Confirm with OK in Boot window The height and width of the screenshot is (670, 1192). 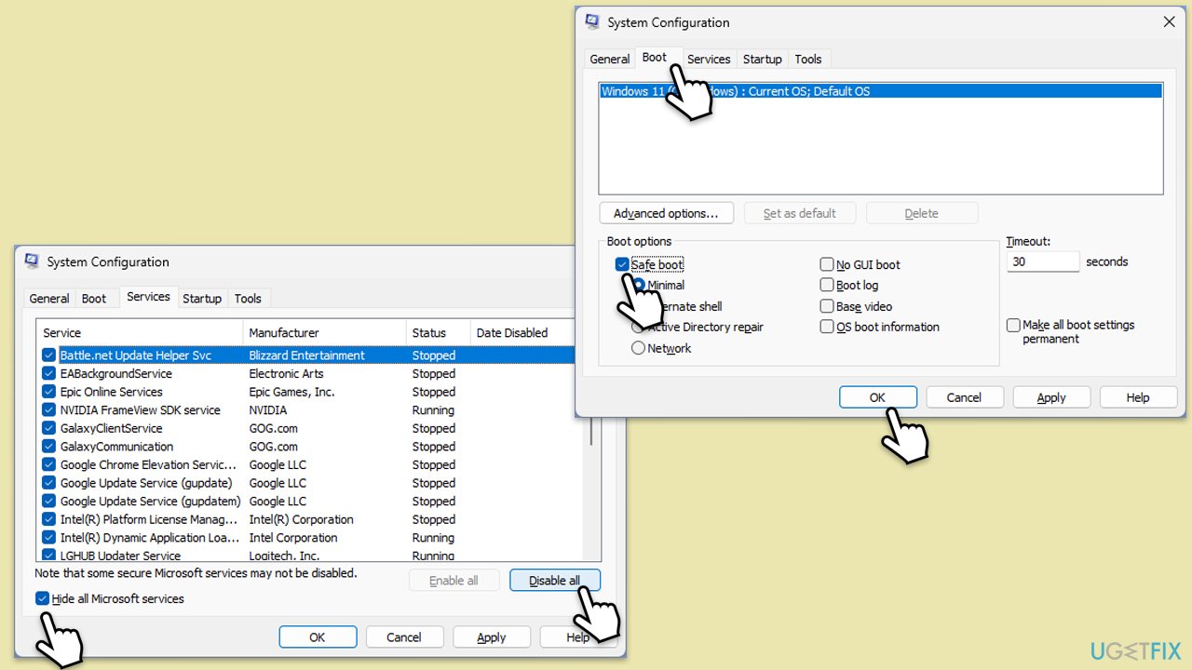[878, 397]
